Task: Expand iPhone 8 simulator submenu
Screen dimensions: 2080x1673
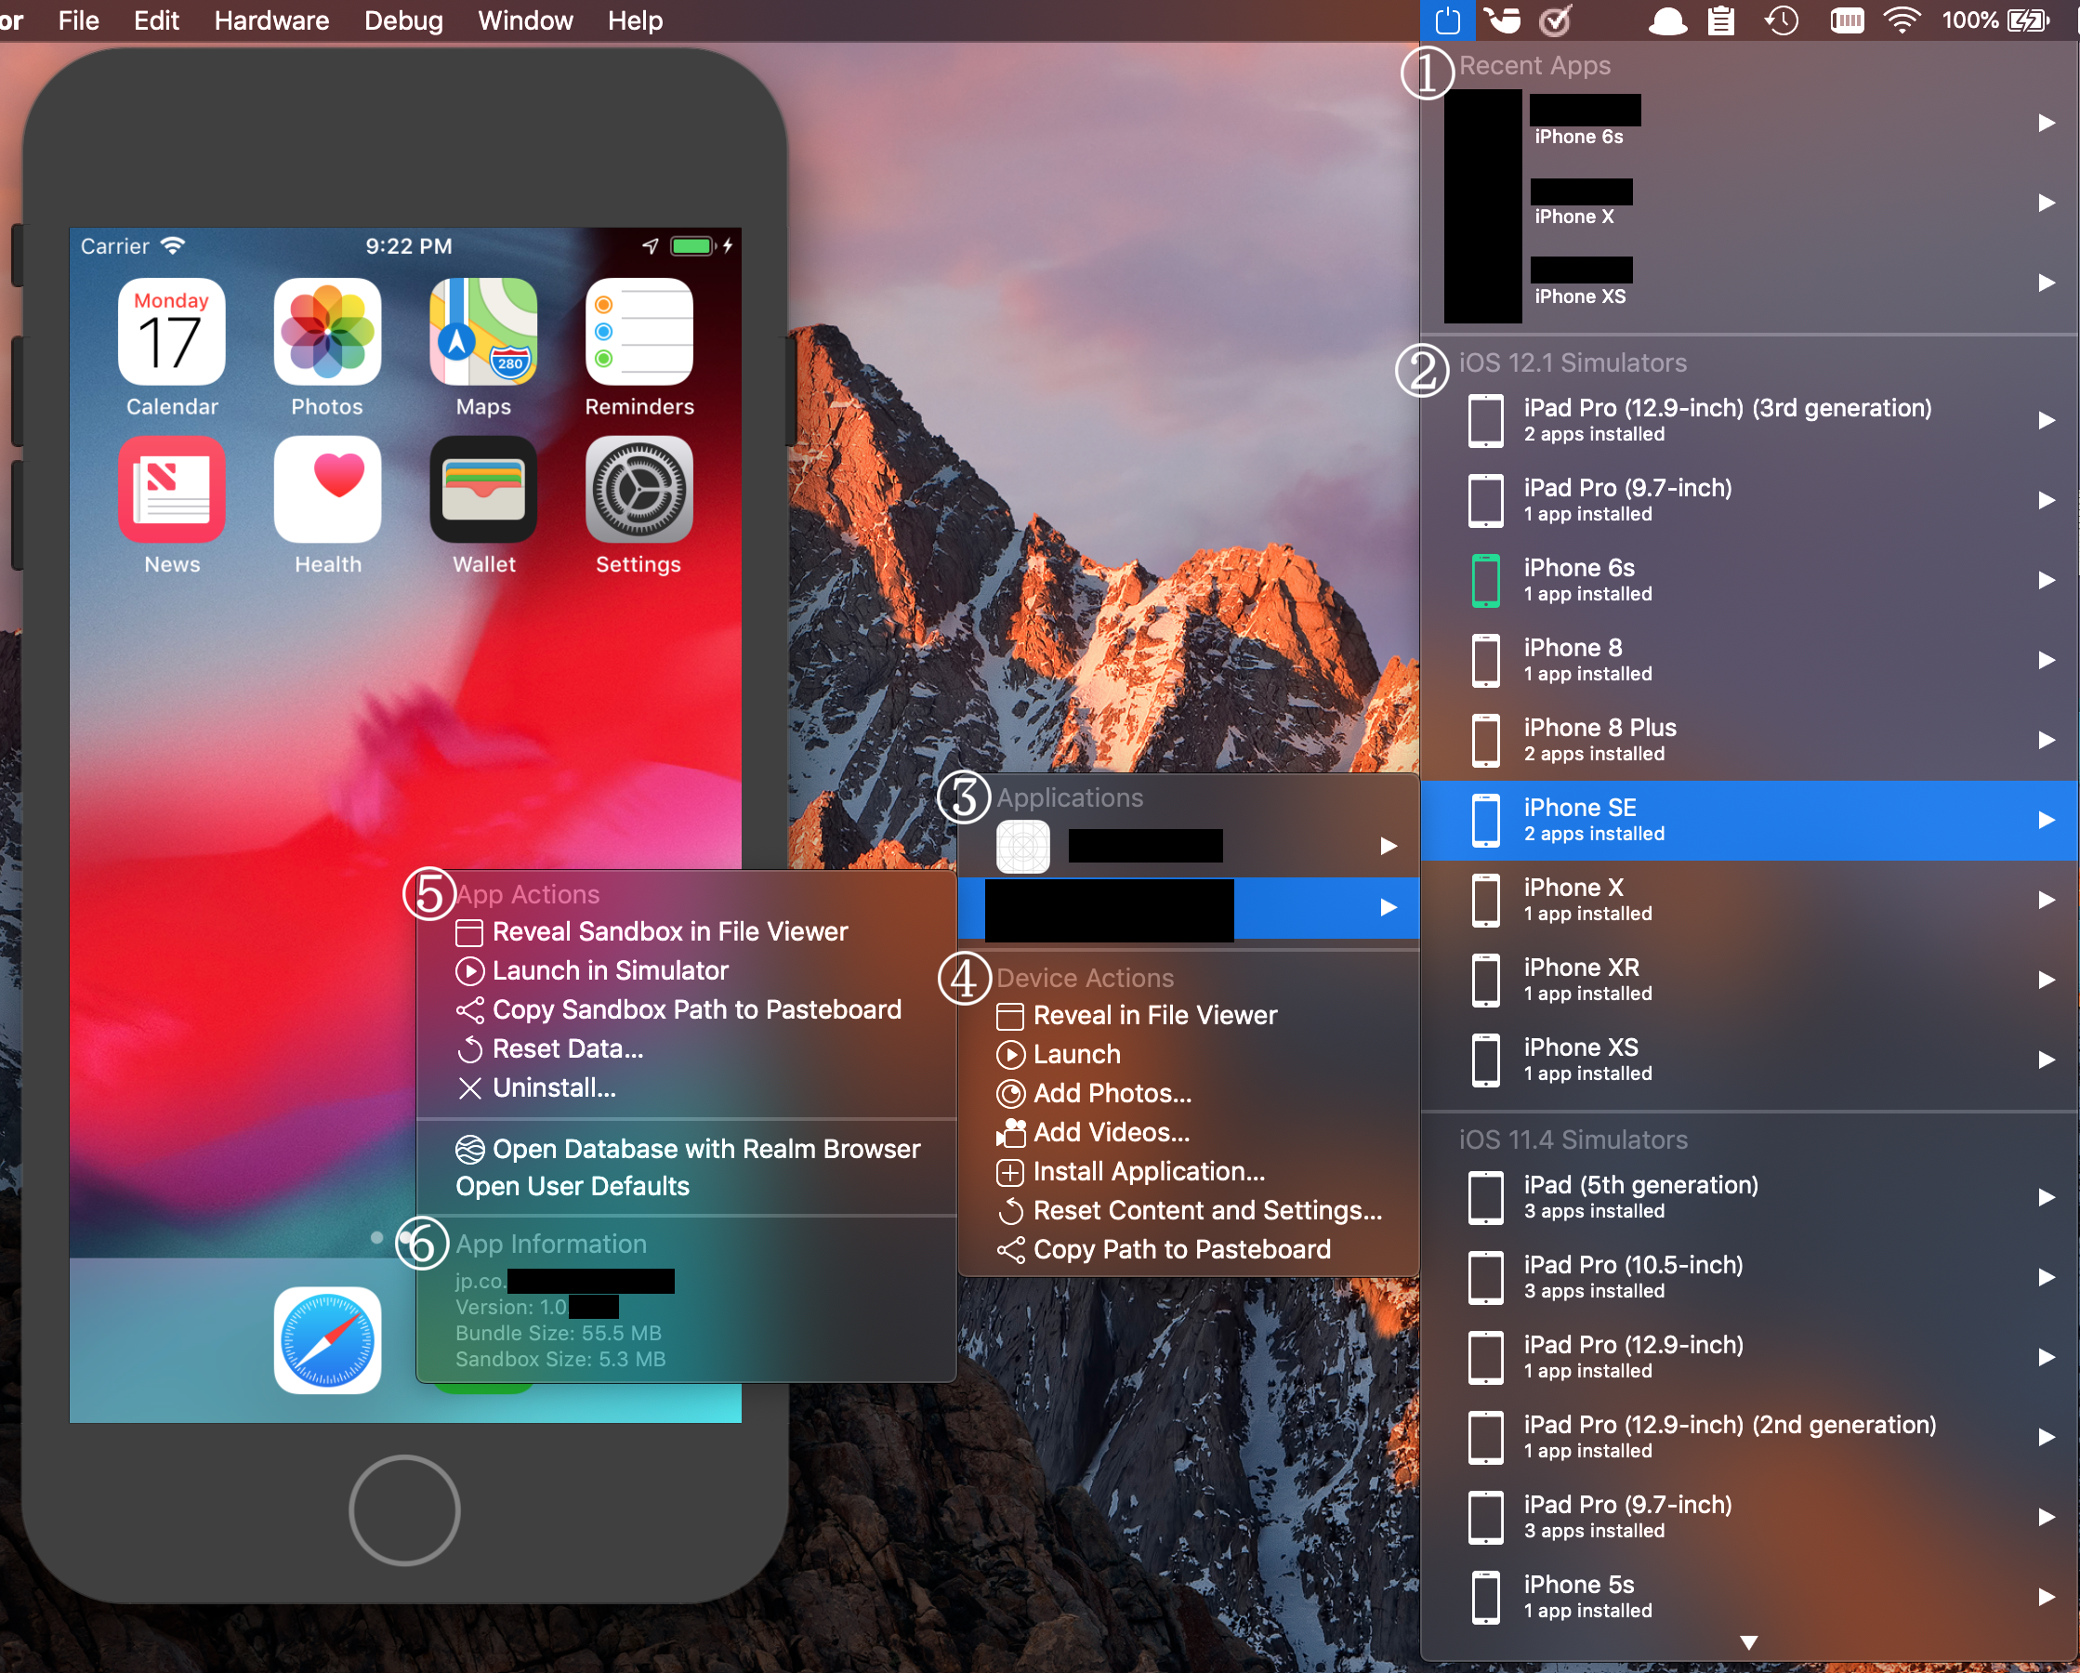Action: click(1749, 660)
